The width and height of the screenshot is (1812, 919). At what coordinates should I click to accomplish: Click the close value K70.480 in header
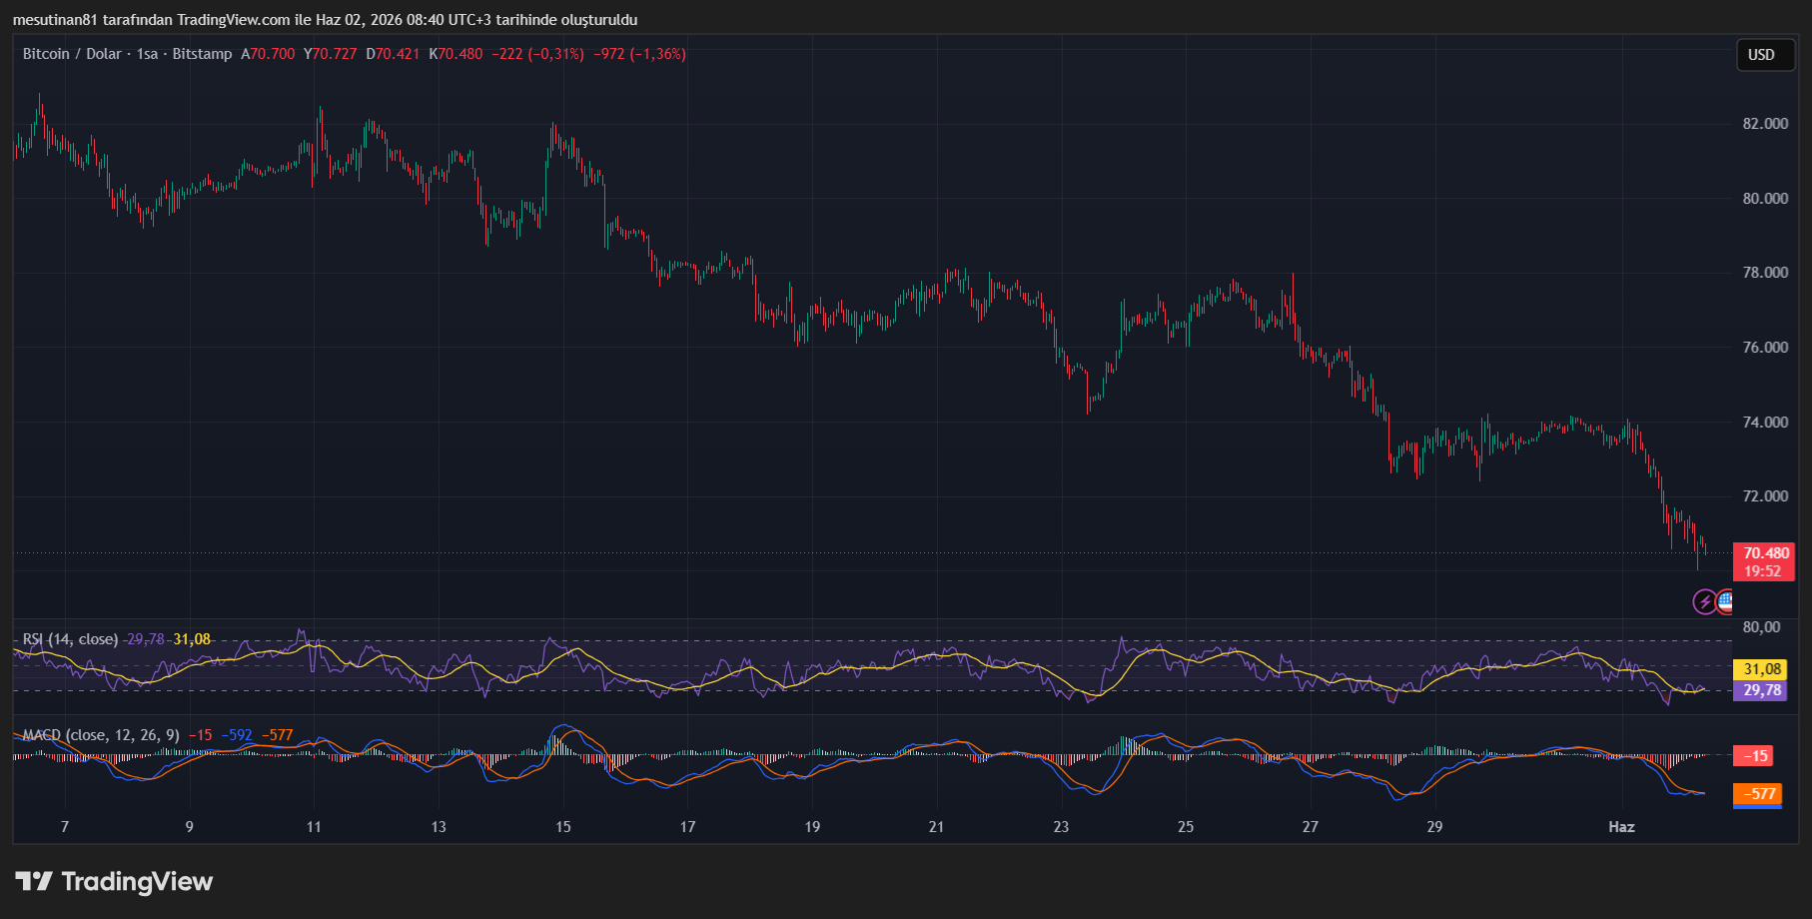455,54
